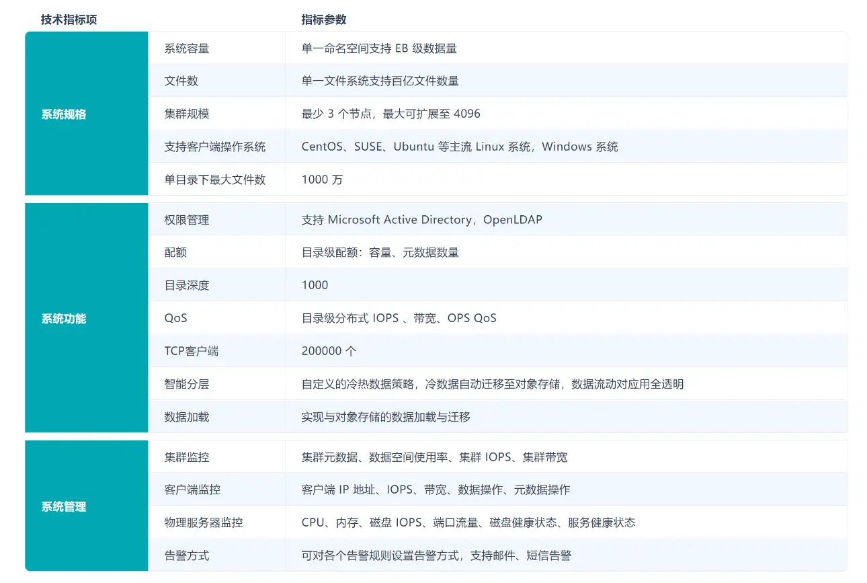This screenshot has height=583, width=867.
Task: Click the 自定义的冷热数据策略 value
Action: click(x=493, y=384)
